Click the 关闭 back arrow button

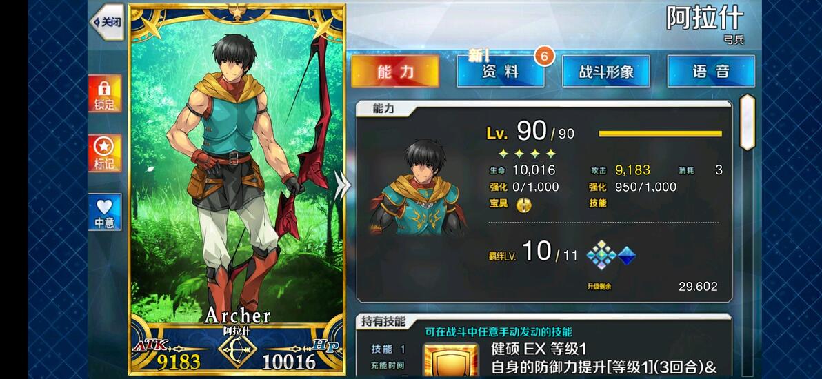108,22
